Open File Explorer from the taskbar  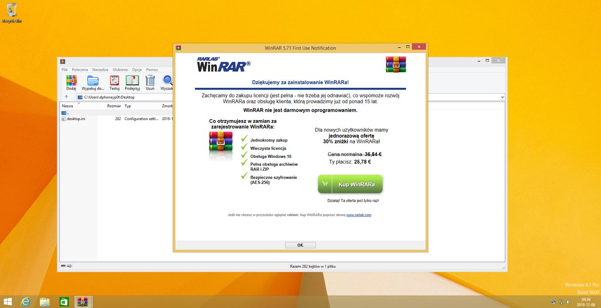click(x=45, y=301)
